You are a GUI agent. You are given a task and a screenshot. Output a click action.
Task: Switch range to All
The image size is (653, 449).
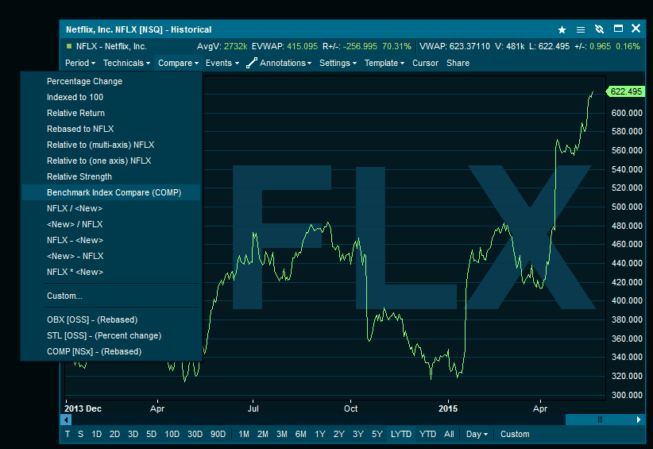point(449,434)
